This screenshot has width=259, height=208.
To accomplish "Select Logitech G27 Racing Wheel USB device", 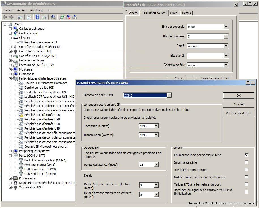I will (46, 92).
